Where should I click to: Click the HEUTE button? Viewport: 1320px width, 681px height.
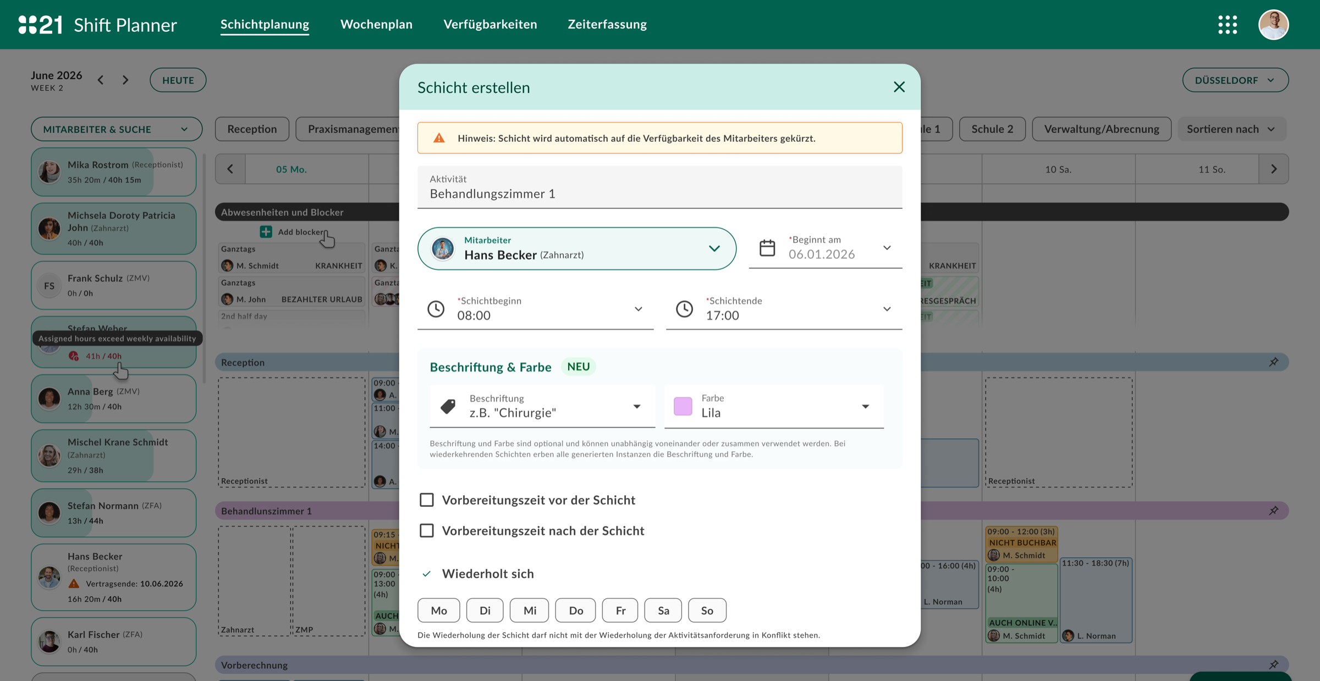[178, 80]
